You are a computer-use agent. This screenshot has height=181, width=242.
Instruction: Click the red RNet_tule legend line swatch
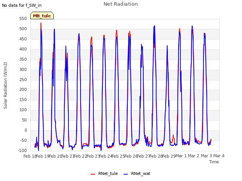pyautogui.click(x=93, y=174)
